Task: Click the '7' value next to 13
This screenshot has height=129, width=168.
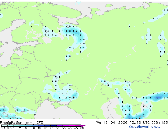Action: [x=161, y=98]
